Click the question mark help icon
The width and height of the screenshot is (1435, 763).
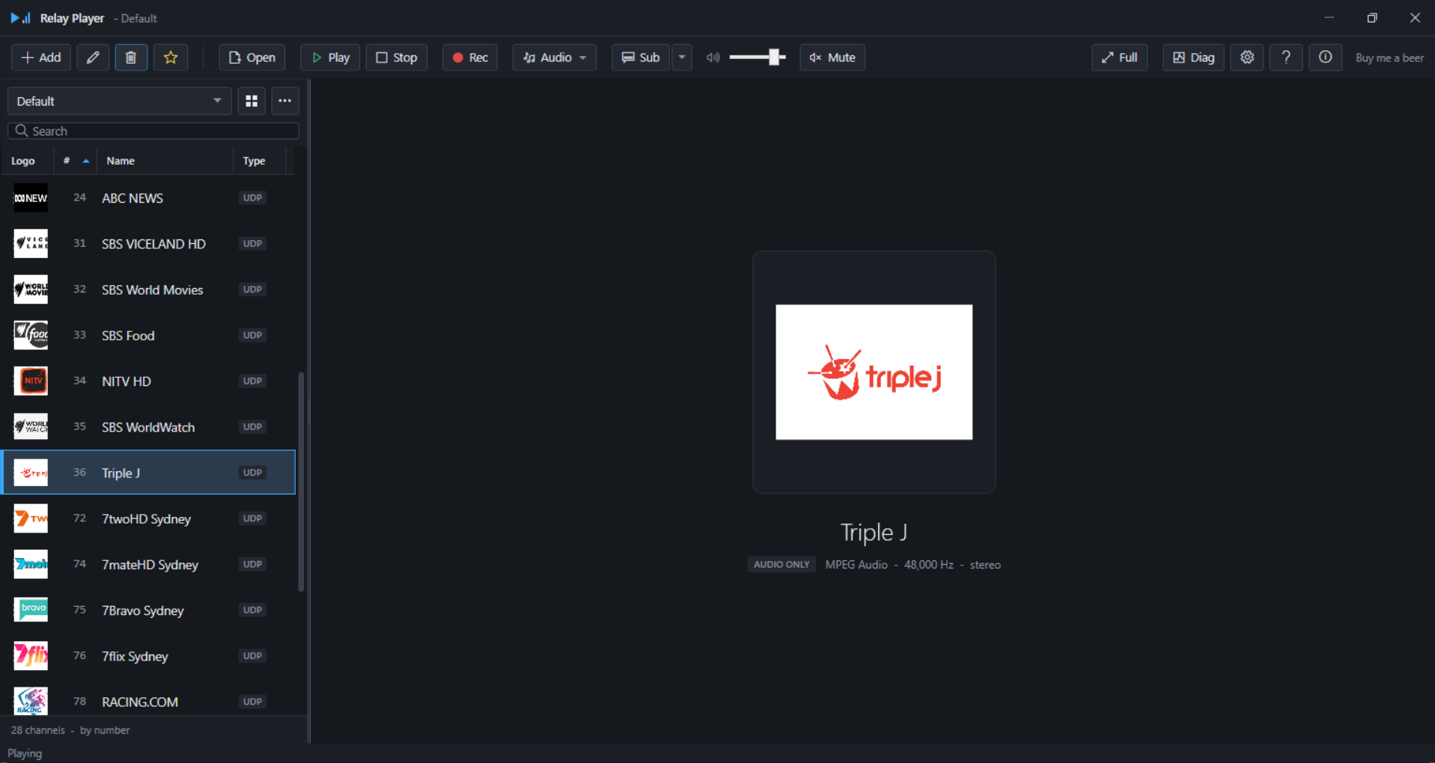coord(1286,58)
